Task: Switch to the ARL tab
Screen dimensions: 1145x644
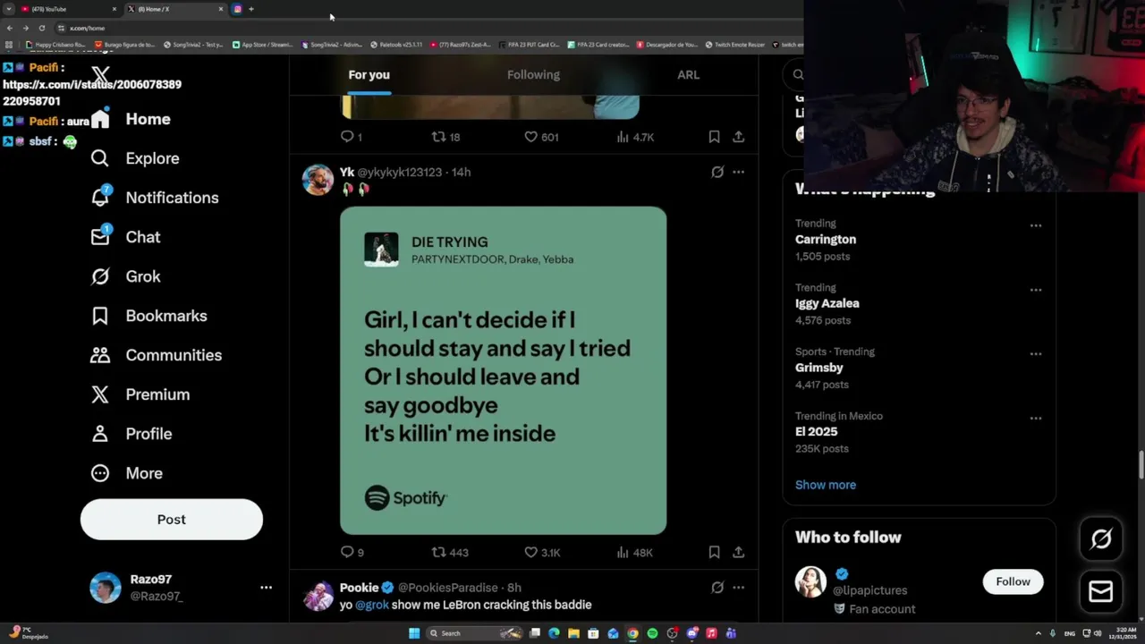Action: [x=688, y=75]
